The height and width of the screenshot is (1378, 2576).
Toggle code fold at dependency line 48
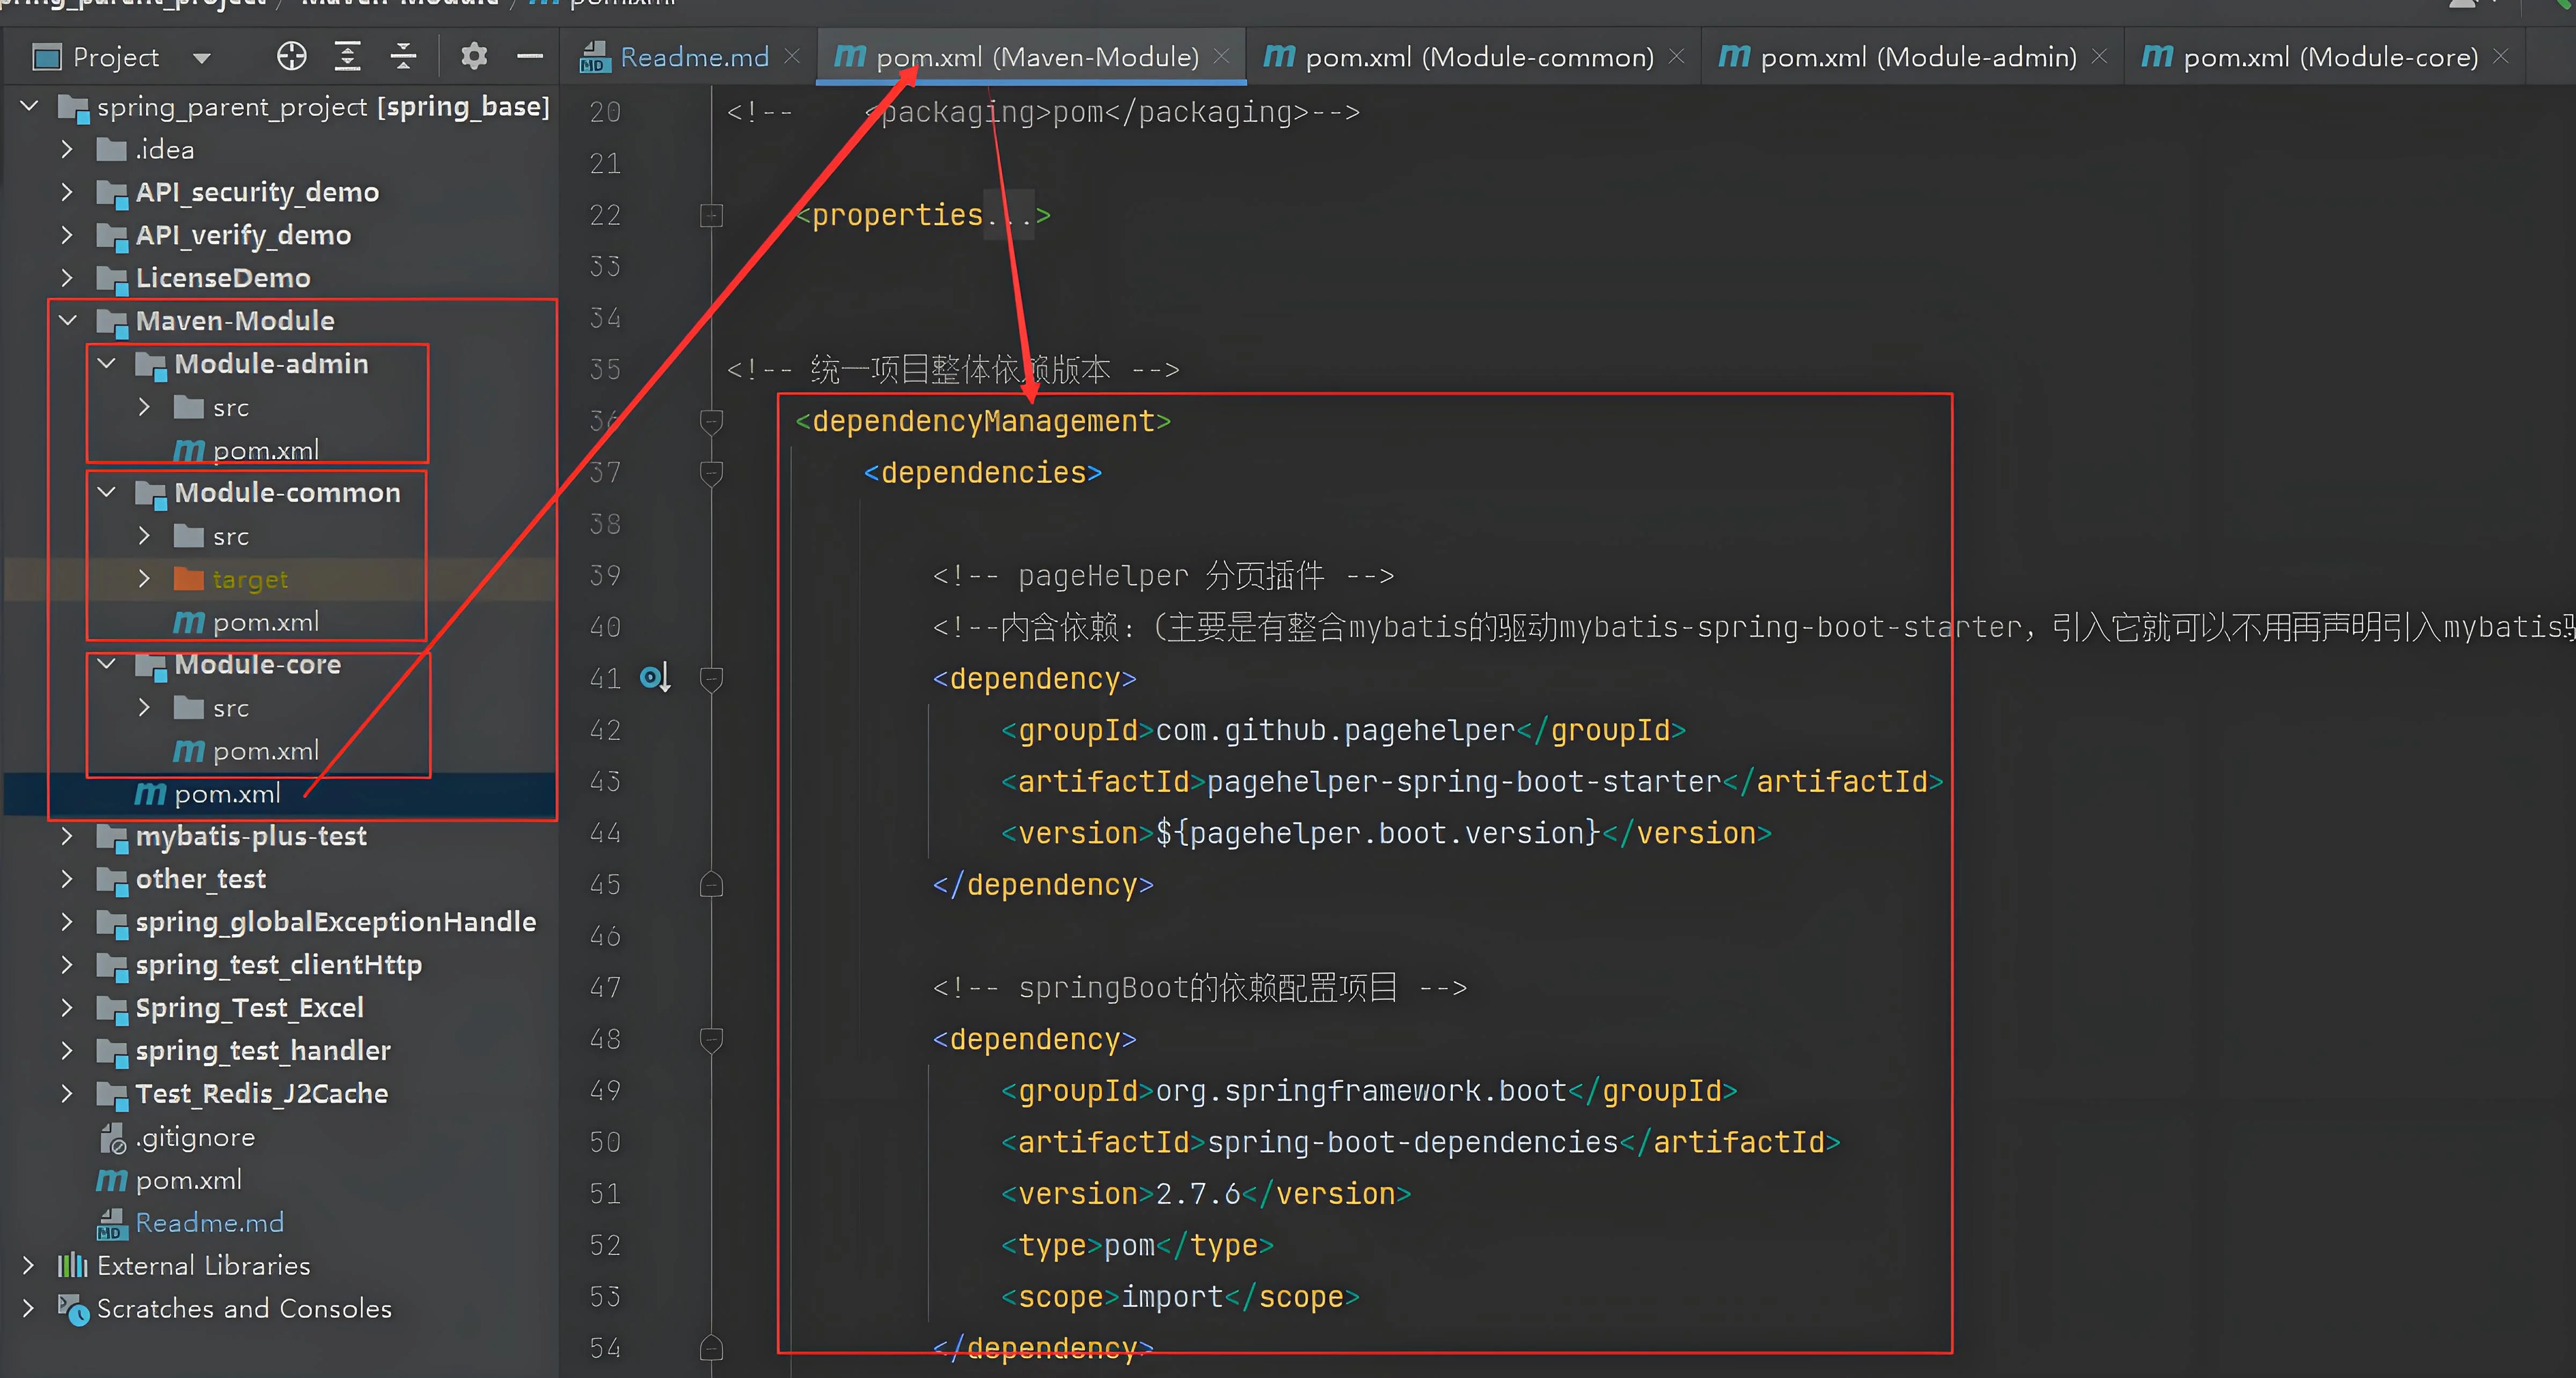pyautogui.click(x=711, y=1039)
